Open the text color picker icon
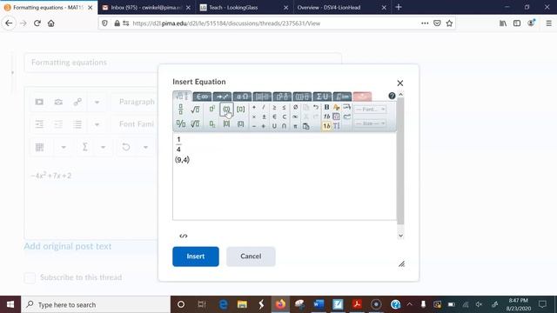Viewport: 557px width, 313px height. [337, 107]
